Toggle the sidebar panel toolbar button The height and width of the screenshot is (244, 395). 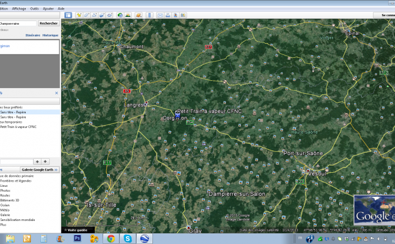tap(68, 15)
